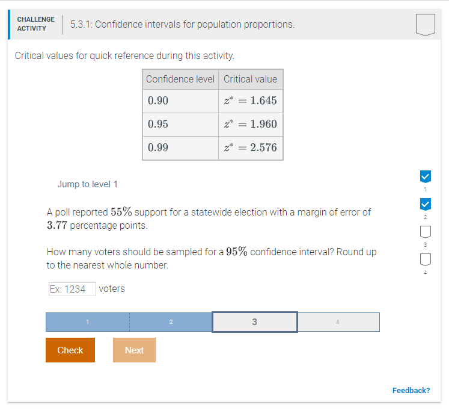Jump to level 1 link

pyautogui.click(x=87, y=184)
